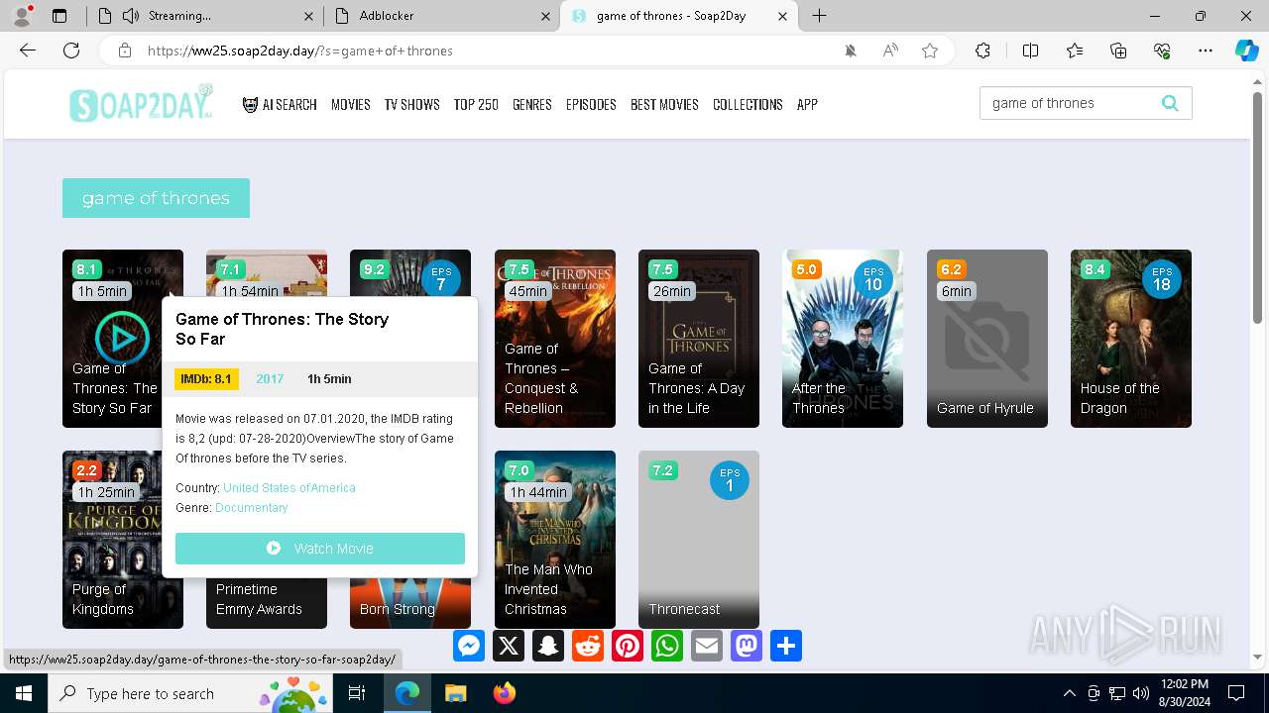Refresh the page
This screenshot has width=1269, height=713.
pyautogui.click(x=71, y=51)
